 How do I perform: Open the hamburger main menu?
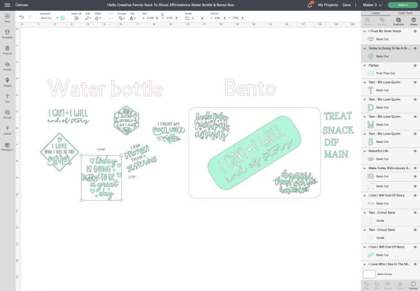point(7,5)
